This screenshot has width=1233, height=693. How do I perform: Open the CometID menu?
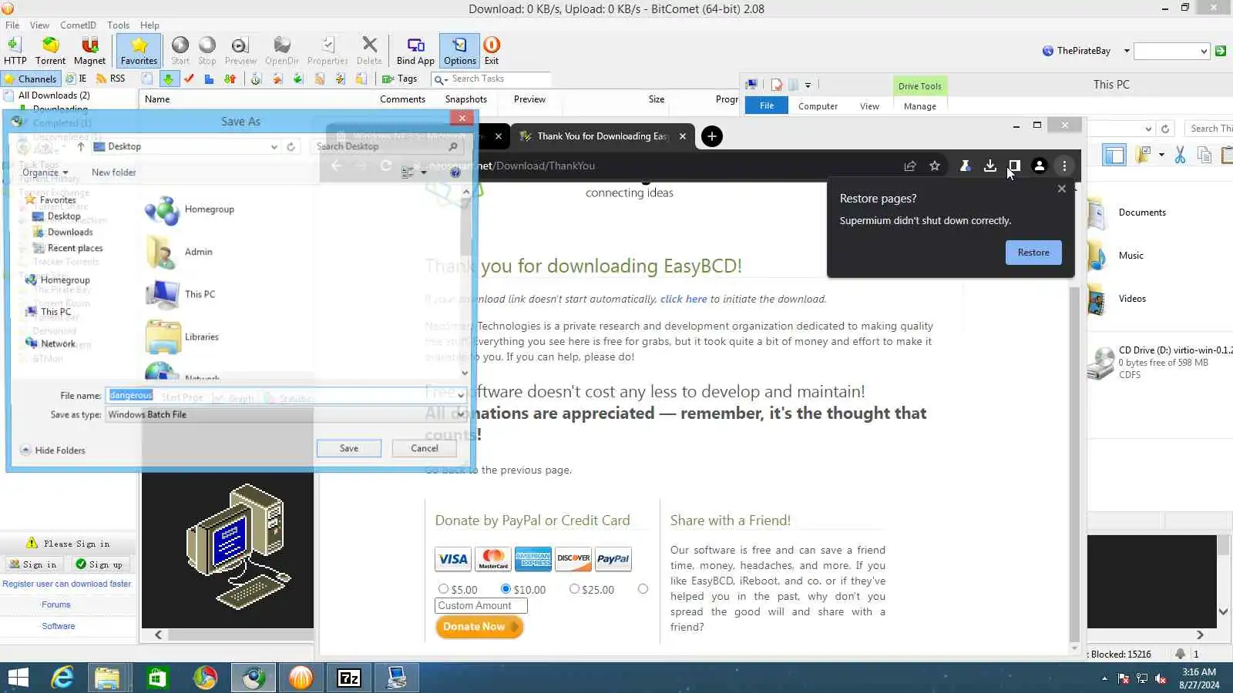click(x=78, y=25)
